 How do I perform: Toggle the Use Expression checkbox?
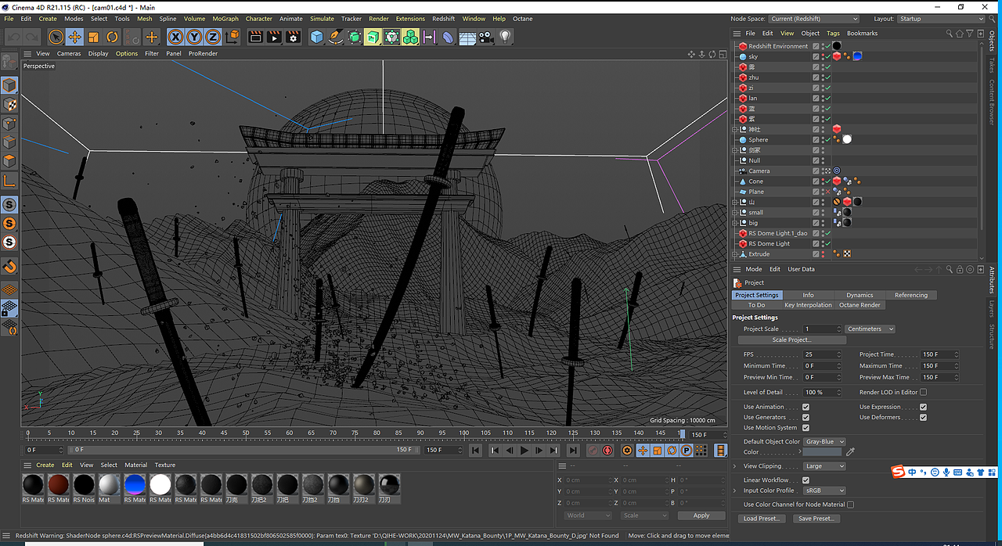coord(923,407)
